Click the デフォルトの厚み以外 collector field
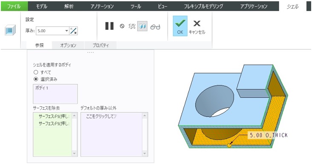 coord(114,134)
